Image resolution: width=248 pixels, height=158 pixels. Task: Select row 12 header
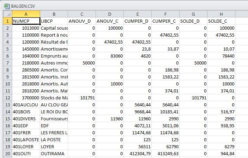[8, 98]
